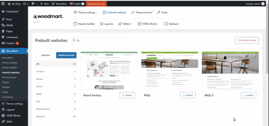
Task: Open My Blog site link in admin bar
Action: pyautogui.click(x=14, y=4)
